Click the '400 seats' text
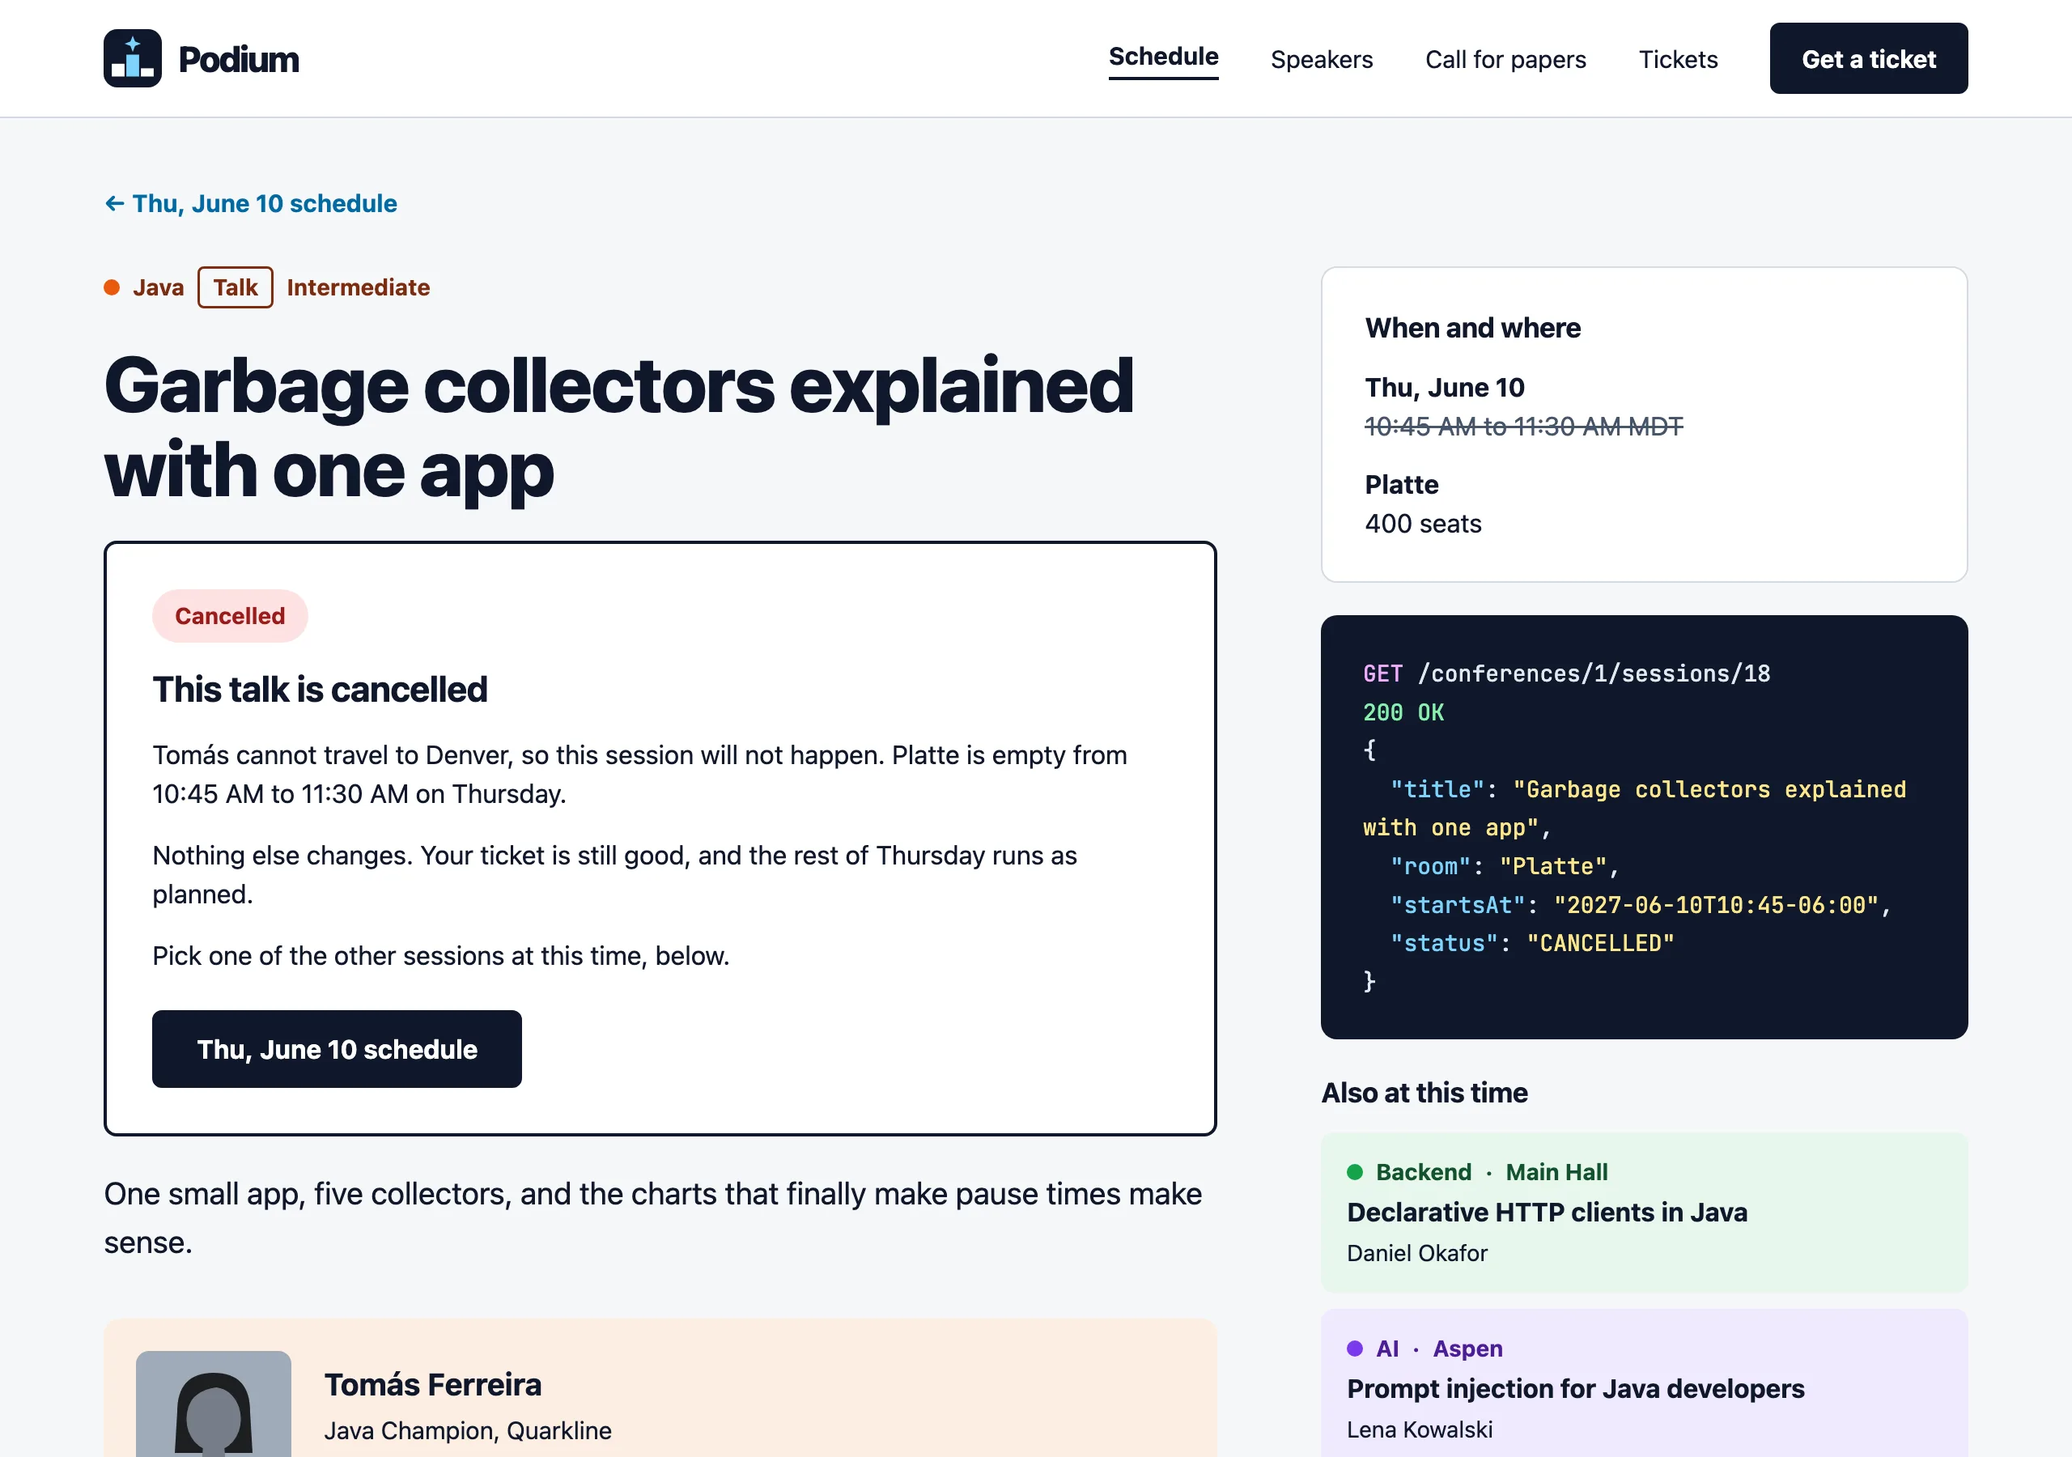2072x1457 pixels. [1422, 524]
